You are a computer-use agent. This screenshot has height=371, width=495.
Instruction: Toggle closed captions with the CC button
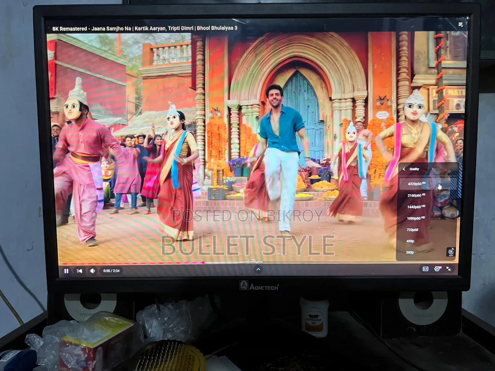pos(426,269)
